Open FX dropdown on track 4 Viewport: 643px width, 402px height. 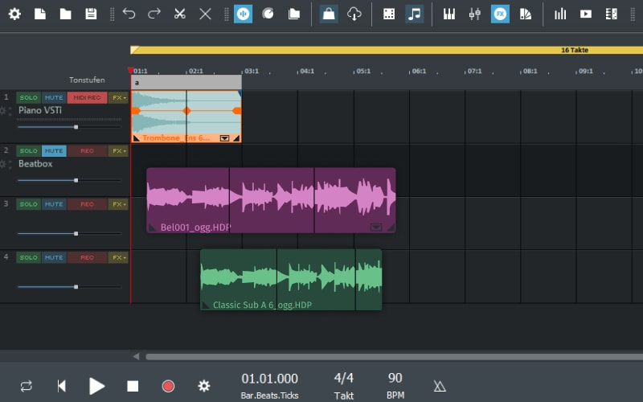point(118,257)
